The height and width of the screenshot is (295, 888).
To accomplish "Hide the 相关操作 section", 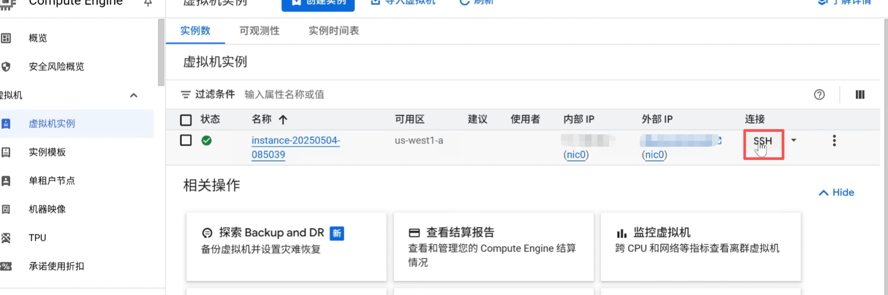I will [836, 193].
